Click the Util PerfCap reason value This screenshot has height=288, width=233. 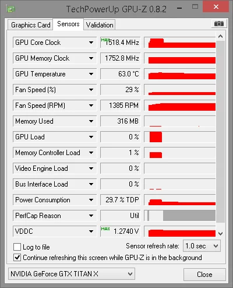[121, 216]
